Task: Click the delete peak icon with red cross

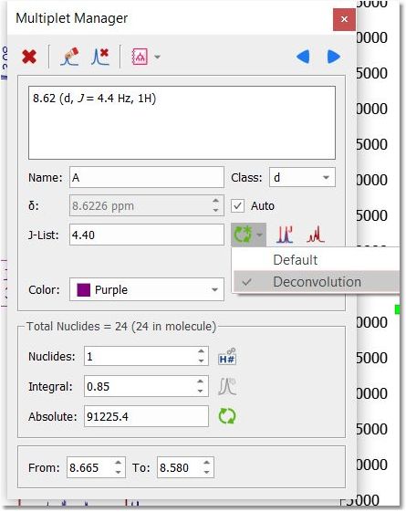Action: (99, 57)
